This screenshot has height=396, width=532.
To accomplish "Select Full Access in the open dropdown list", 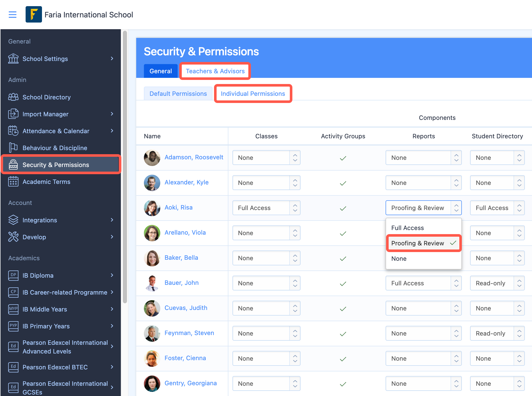I will [407, 228].
